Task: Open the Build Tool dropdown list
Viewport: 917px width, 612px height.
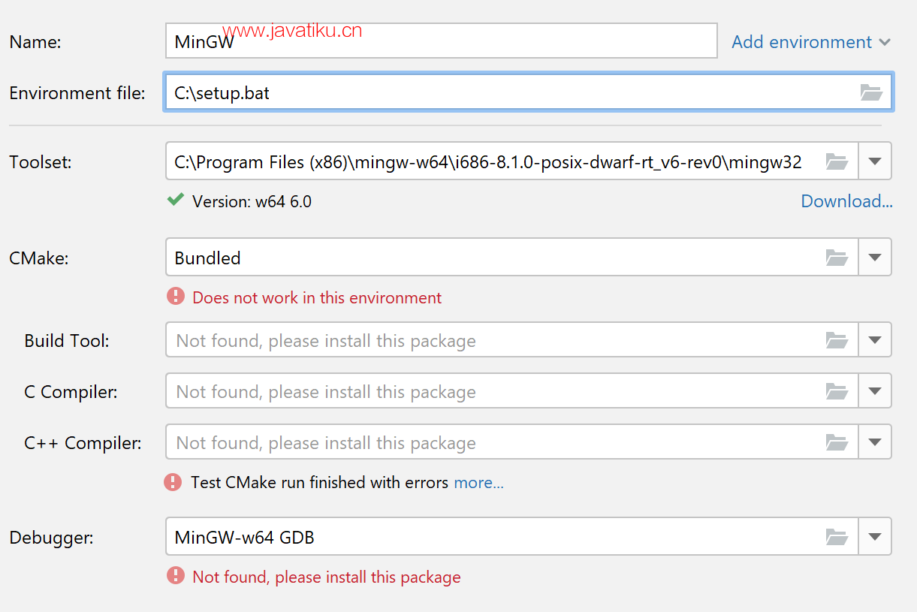Action: point(874,340)
